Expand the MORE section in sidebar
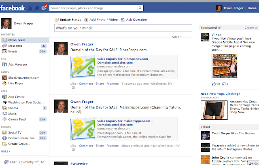Viewport: 259px width, 165px height. click(x=5, y=151)
